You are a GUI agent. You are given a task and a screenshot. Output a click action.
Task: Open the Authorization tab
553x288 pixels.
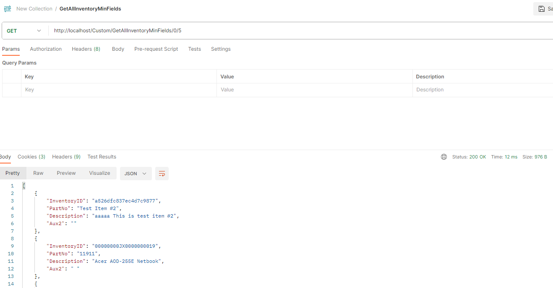[x=46, y=49]
